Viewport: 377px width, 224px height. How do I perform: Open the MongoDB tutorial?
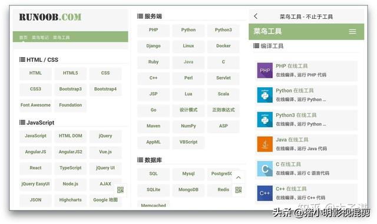[188, 190]
